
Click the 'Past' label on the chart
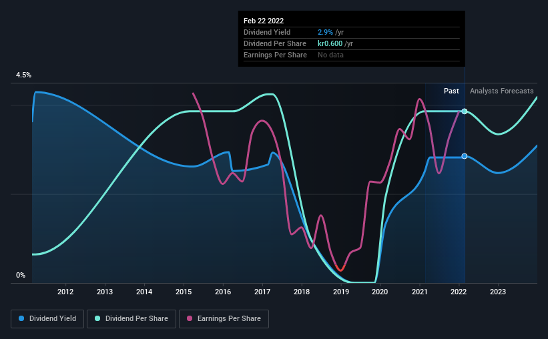[x=451, y=91]
